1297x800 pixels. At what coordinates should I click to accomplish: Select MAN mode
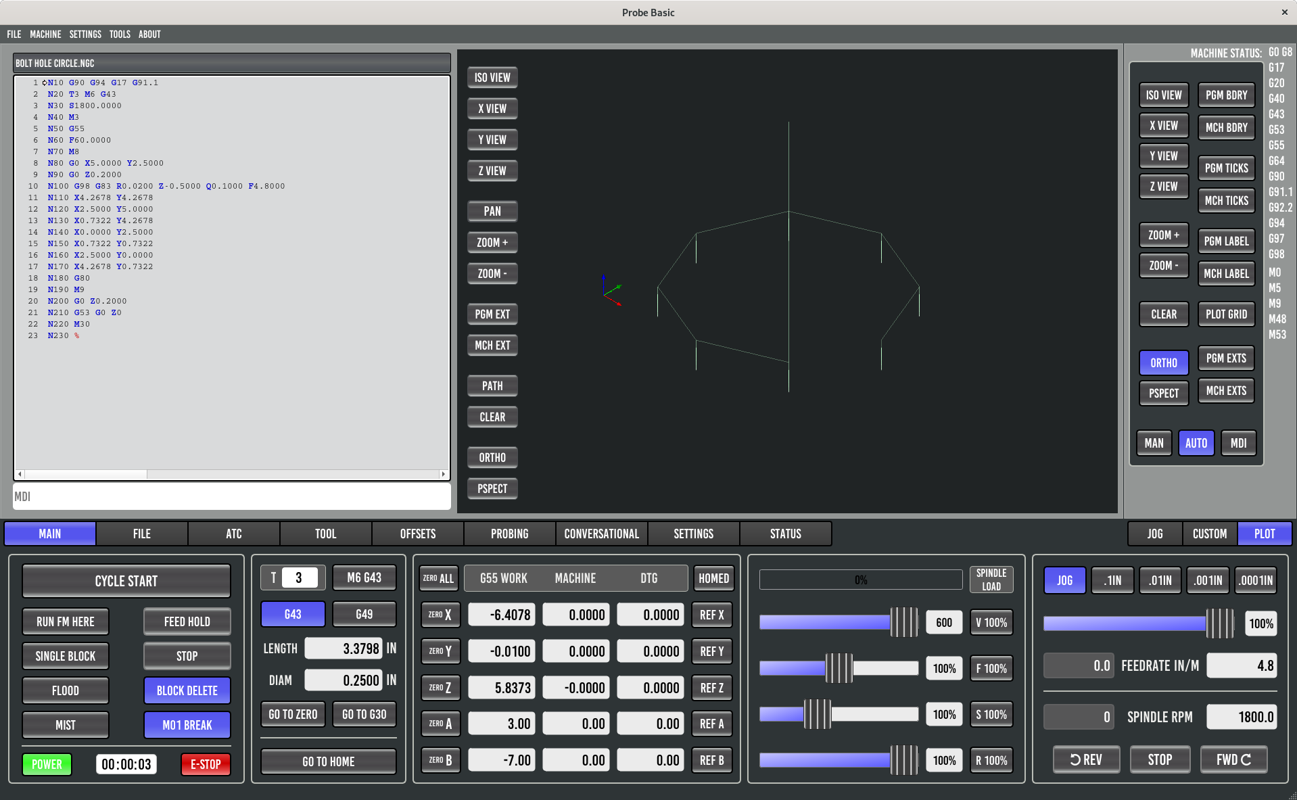[1154, 443]
